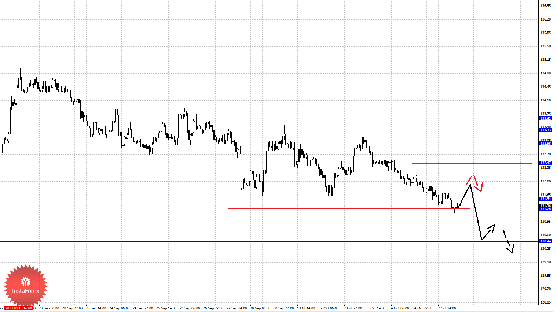Select the 130.44 price level label

pos(545,241)
